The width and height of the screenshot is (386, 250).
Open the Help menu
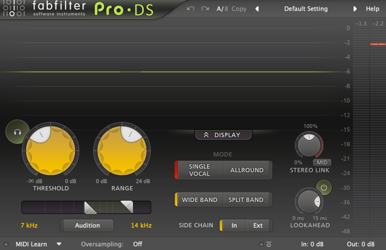pyautogui.click(x=372, y=9)
